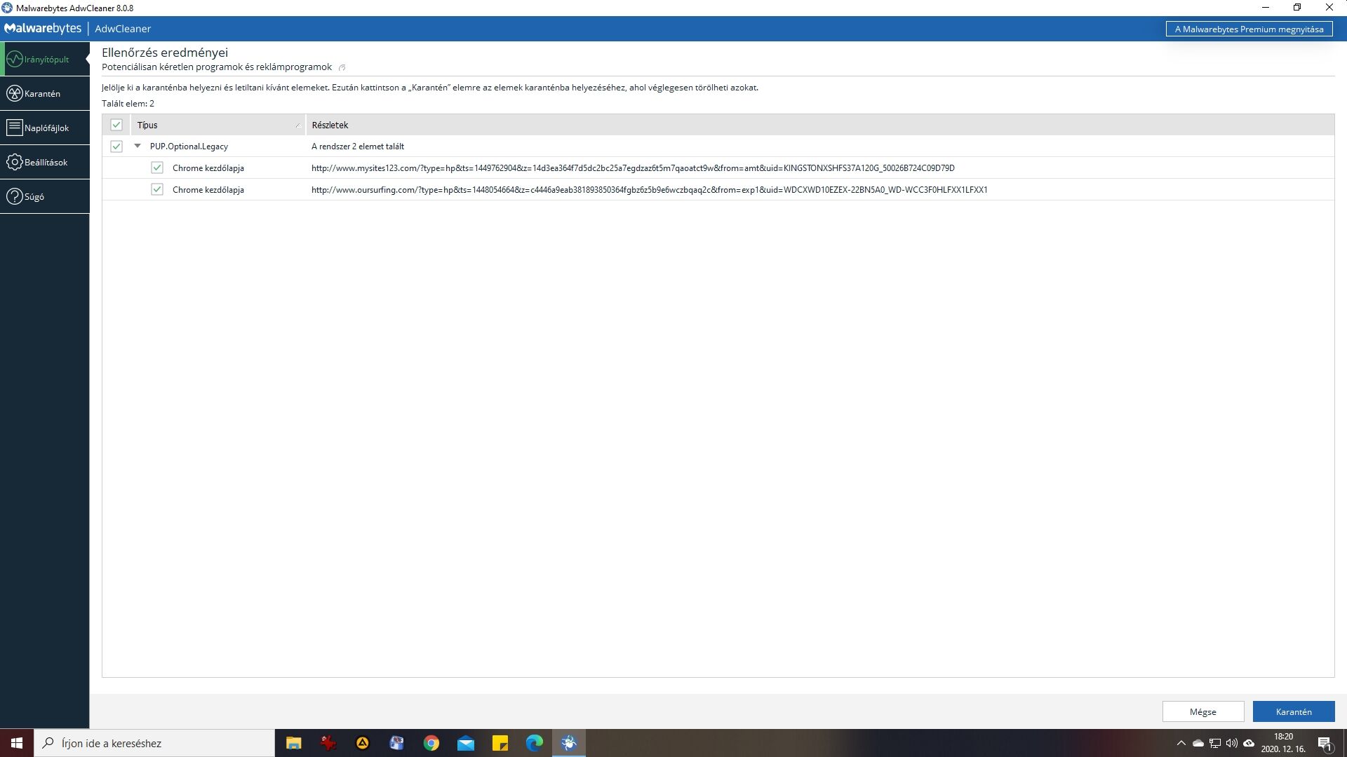Uncheck PUP.Optional.Legacy group checkbox
The height and width of the screenshot is (757, 1347).
116,146
